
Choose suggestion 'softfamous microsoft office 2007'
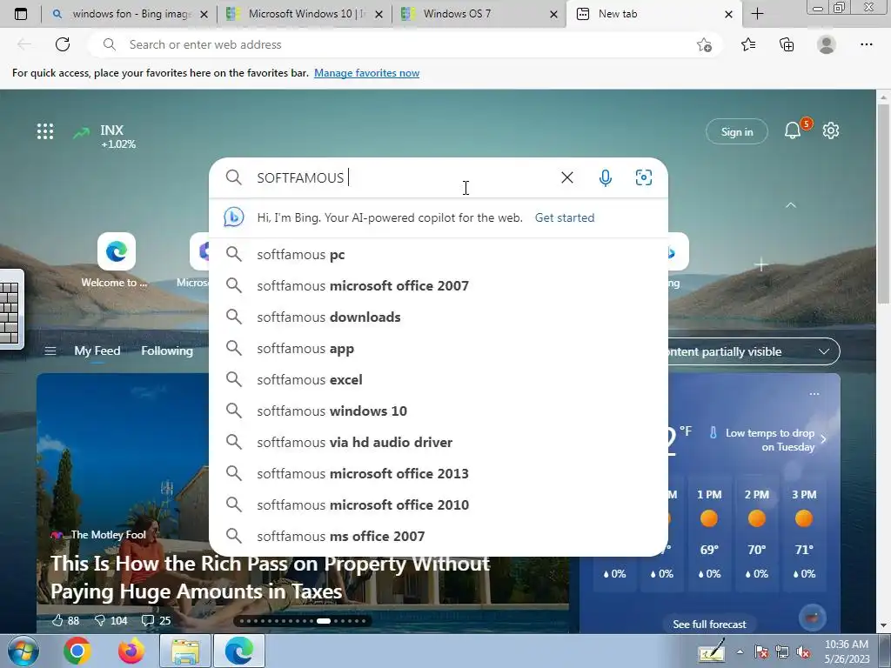coord(439,285)
